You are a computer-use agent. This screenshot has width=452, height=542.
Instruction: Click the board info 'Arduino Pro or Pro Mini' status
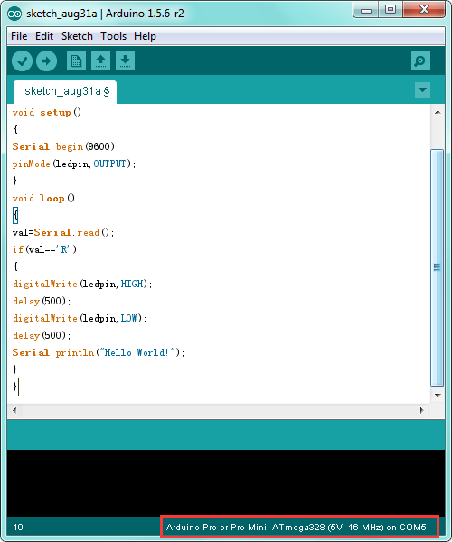(x=296, y=528)
